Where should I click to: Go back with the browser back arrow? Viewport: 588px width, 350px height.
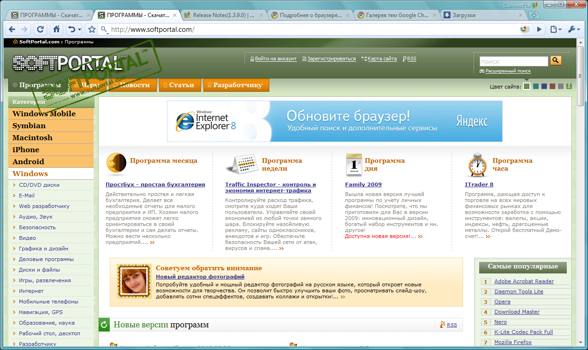(x=12, y=30)
